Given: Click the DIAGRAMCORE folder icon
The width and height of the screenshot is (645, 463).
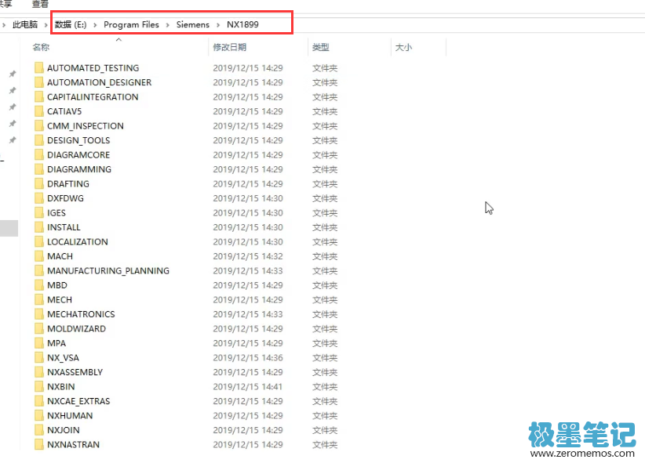Looking at the screenshot, I should pyautogui.click(x=39, y=155).
